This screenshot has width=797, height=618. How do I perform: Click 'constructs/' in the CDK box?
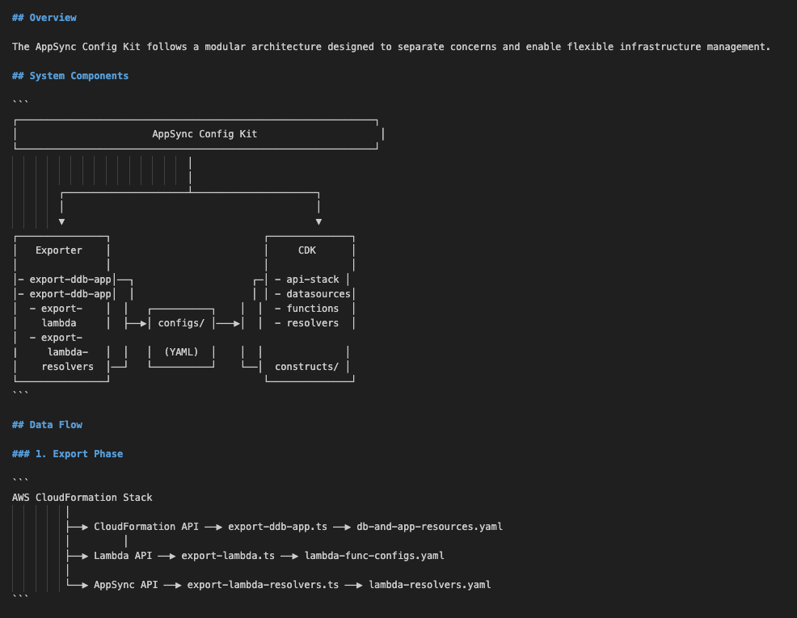(307, 367)
